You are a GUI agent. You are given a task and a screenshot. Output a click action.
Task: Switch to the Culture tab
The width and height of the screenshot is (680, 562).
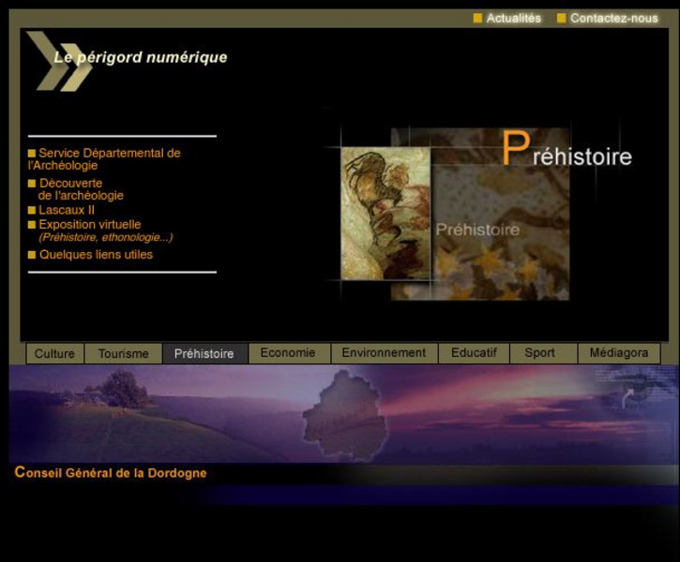click(x=54, y=353)
